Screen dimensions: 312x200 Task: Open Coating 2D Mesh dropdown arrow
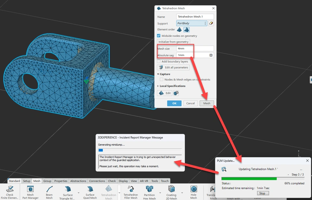[x=182, y=193]
